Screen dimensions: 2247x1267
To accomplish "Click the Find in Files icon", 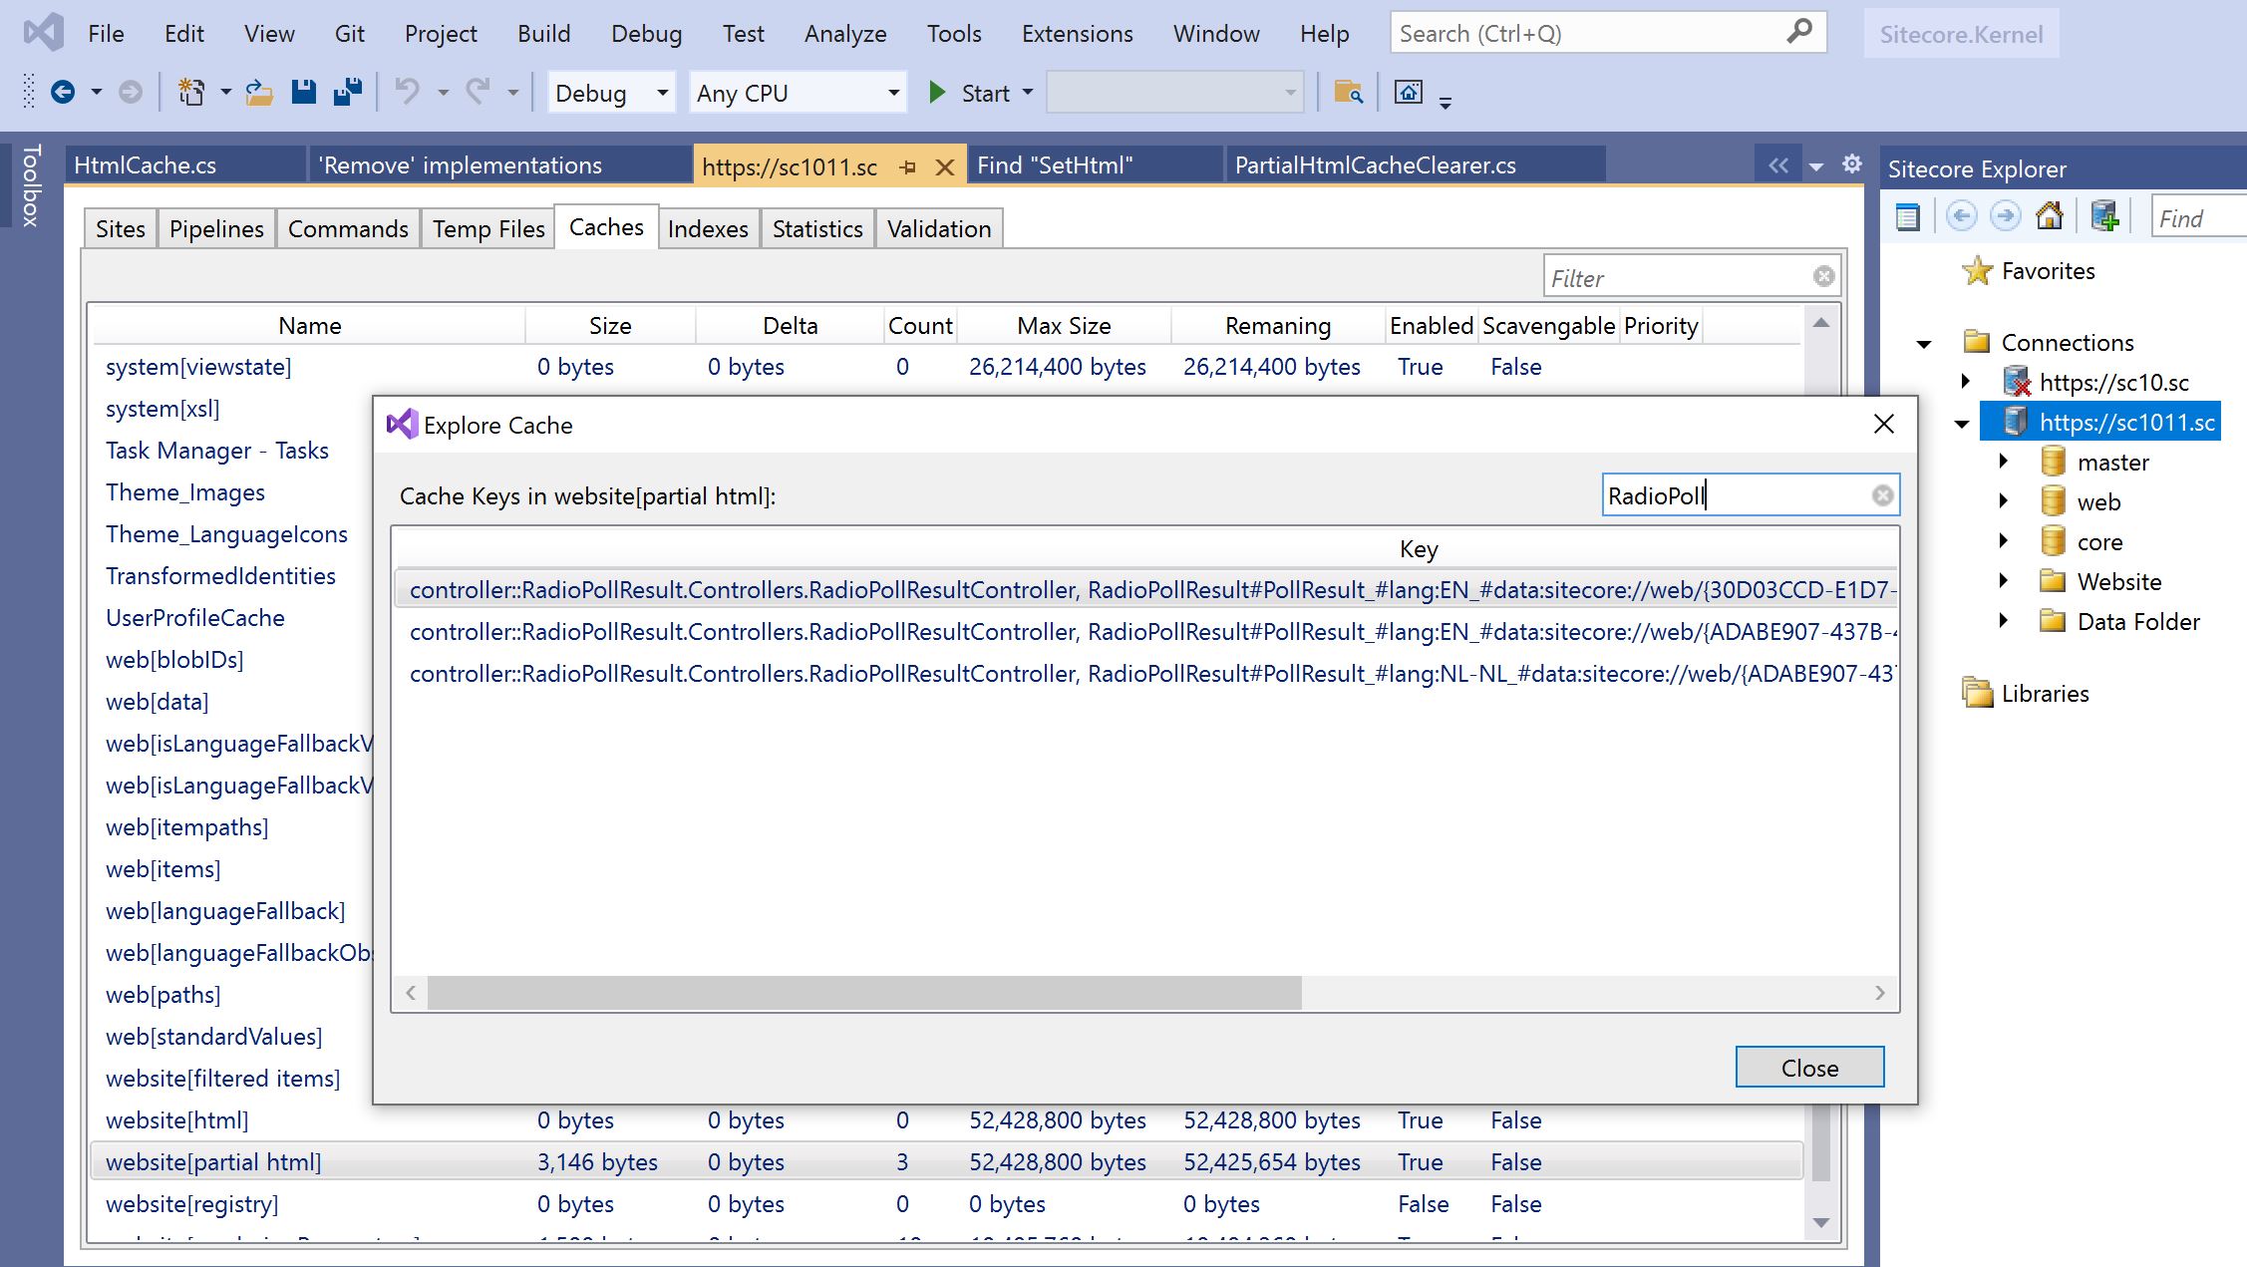I will click(1348, 93).
